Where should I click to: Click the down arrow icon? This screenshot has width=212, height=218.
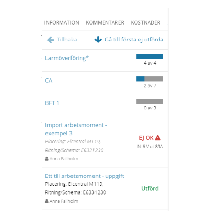click(x=98, y=39)
